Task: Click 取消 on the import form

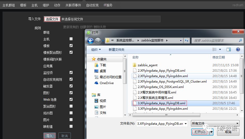Action: tap(65, 136)
